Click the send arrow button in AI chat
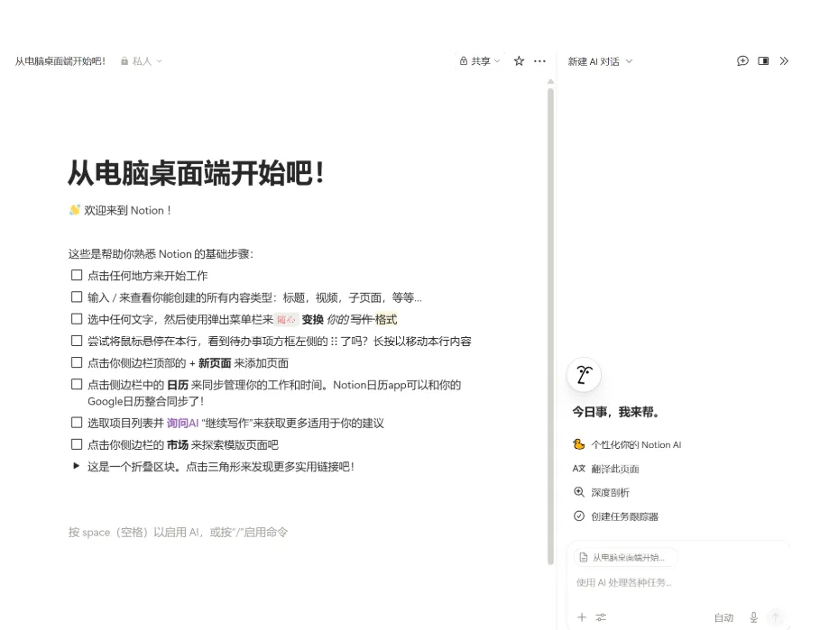This screenshot has width=820, height=630. pyautogui.click(x=776, y=617)
